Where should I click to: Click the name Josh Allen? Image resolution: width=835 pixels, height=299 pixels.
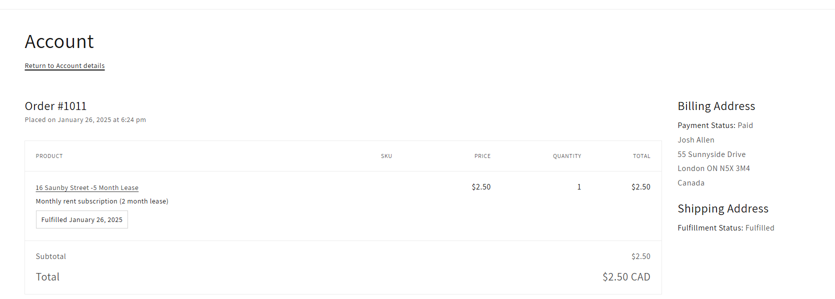tap(695, 140)
